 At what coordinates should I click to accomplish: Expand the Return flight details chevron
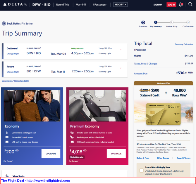pyautogui.click(x=120, y=68)
